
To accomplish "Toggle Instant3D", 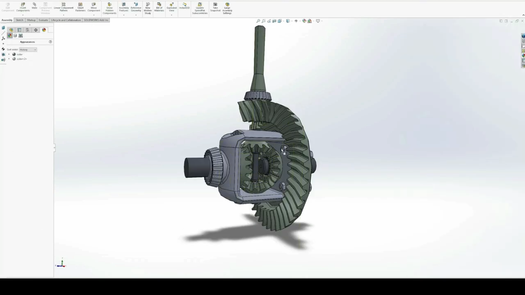I will coord(184,6).
